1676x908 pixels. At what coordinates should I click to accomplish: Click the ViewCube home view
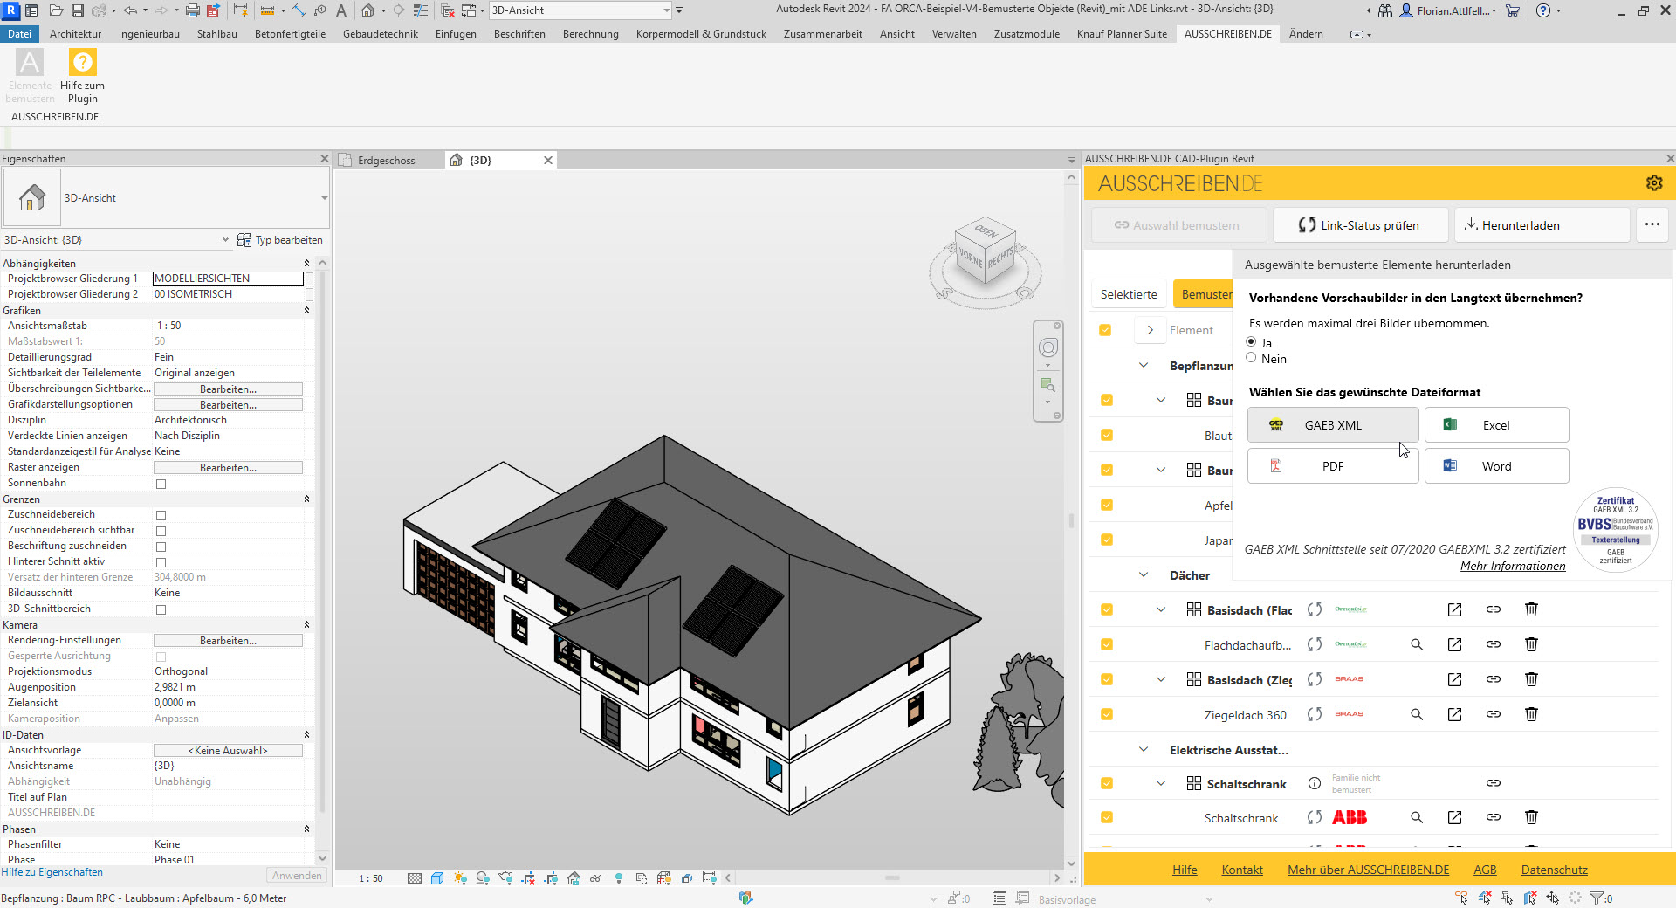click(x=986, y=253)
